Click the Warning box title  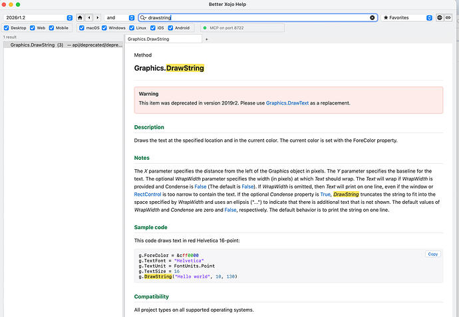point(148,94)
